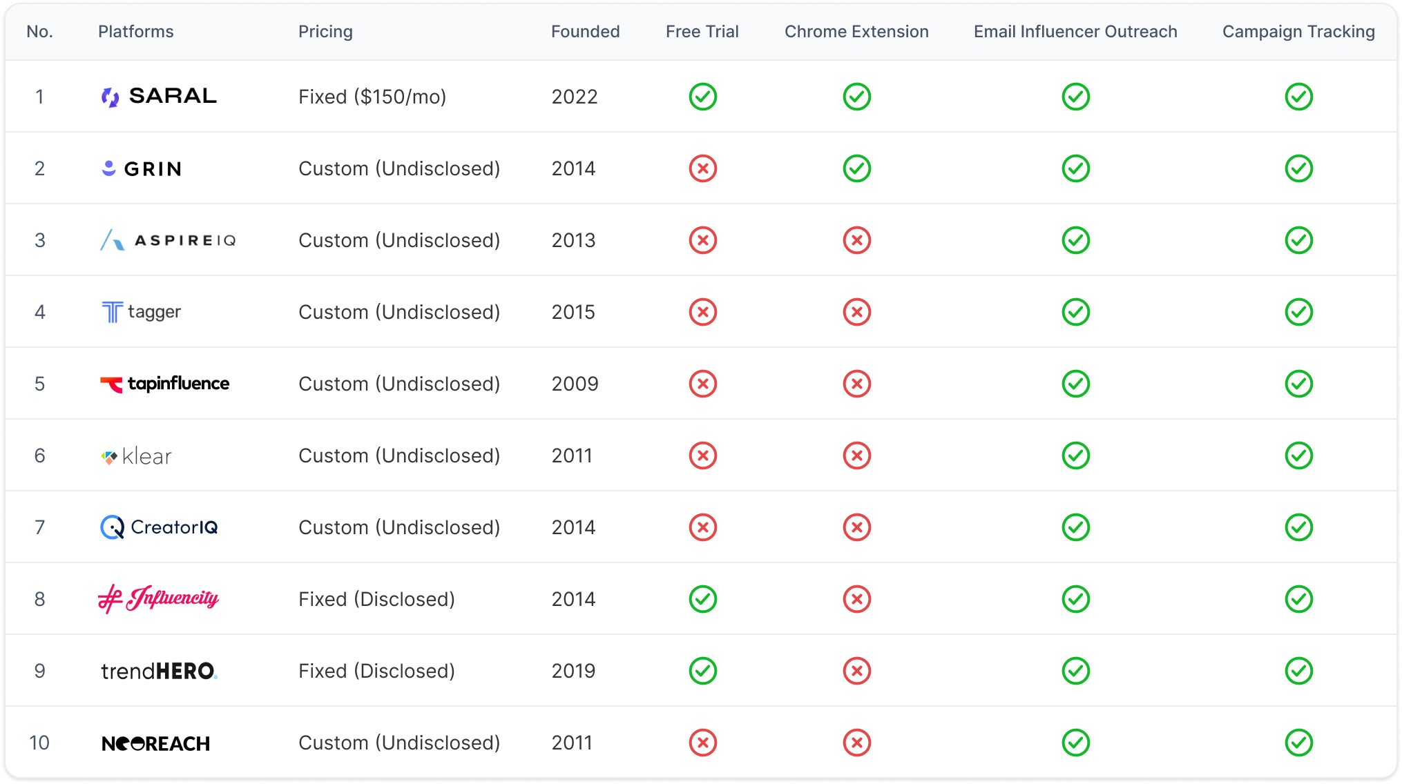Click Influencity's green Free Trial checkmark
Viewport: 1402px width, 784px height.
pos(703,599)
